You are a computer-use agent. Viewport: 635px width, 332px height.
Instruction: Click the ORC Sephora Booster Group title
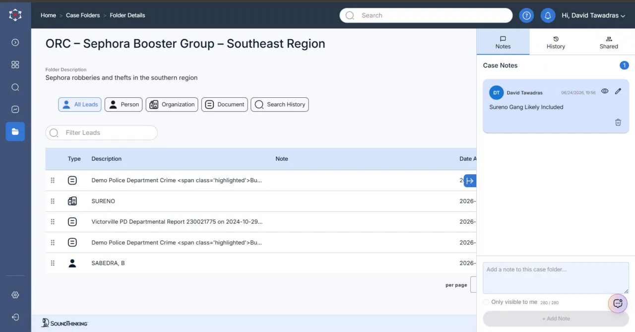pos(186,44)
